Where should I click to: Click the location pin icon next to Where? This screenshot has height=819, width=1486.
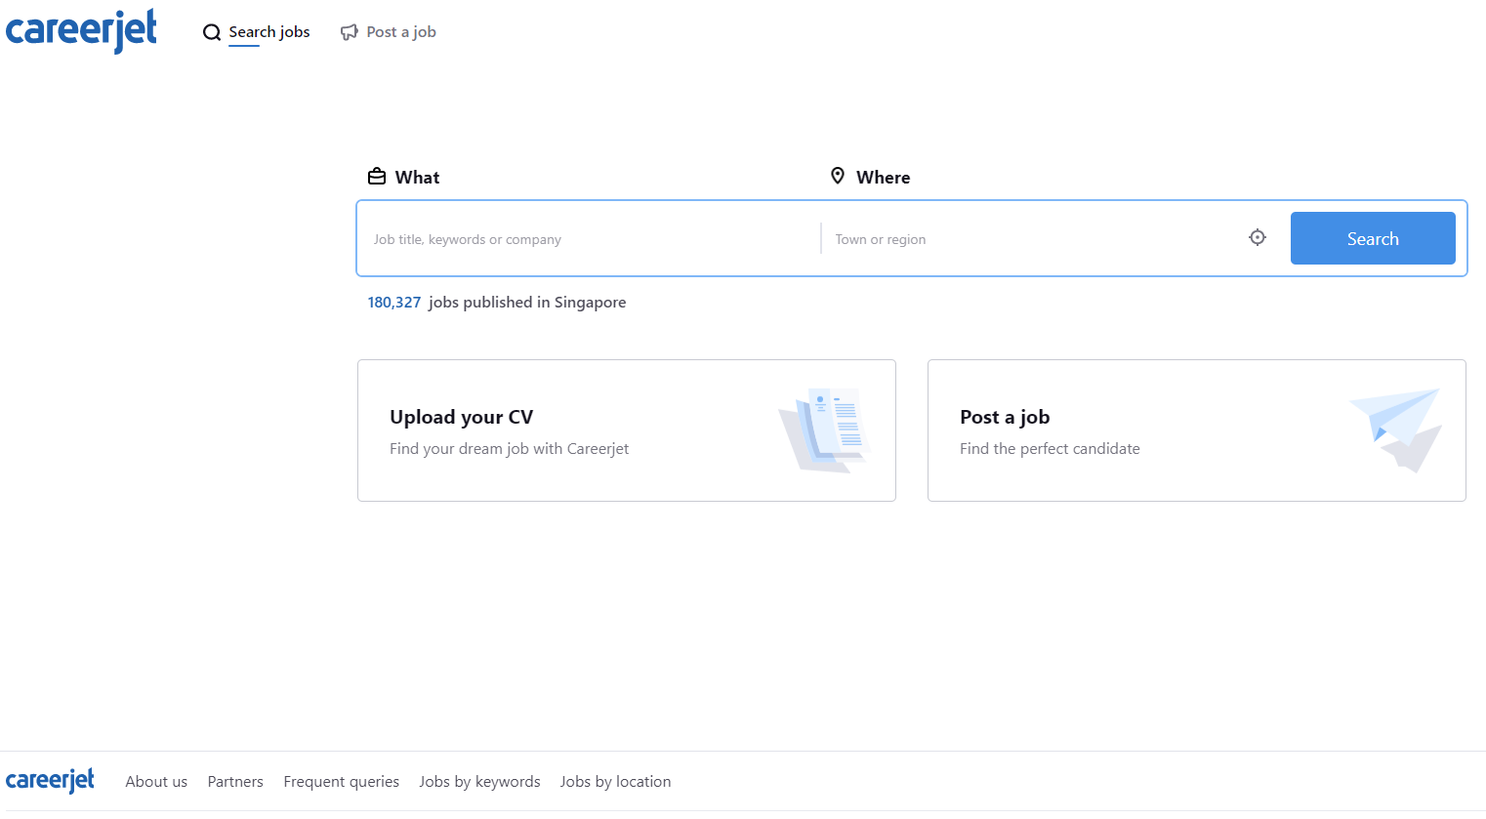[x=838, y=176]
